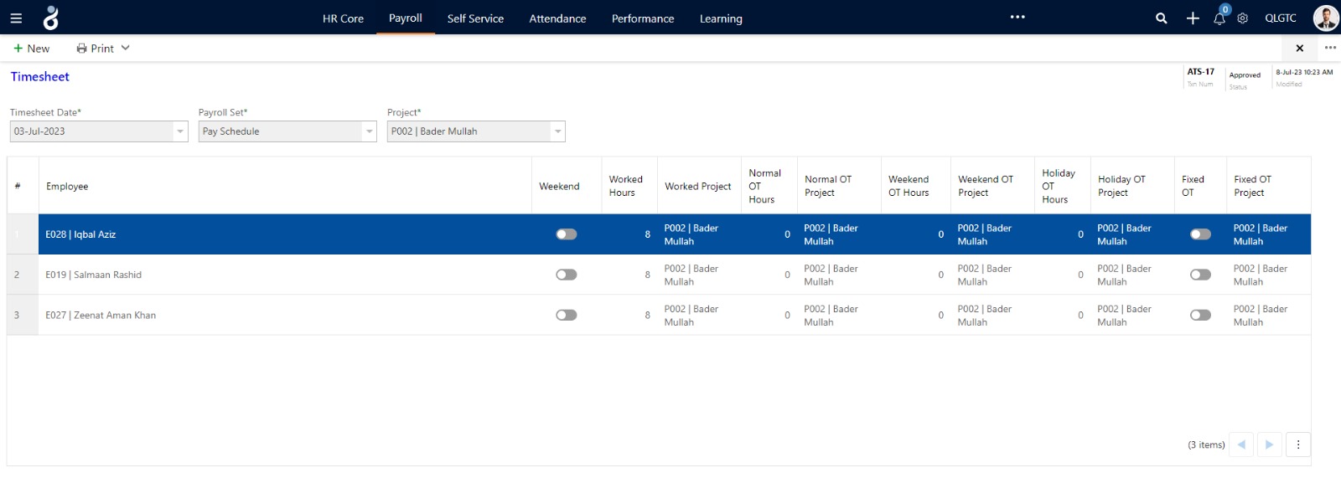Screen dimensions: 1341x478
Task: Switch to the HR Core tab
Action: coord(343,18)
